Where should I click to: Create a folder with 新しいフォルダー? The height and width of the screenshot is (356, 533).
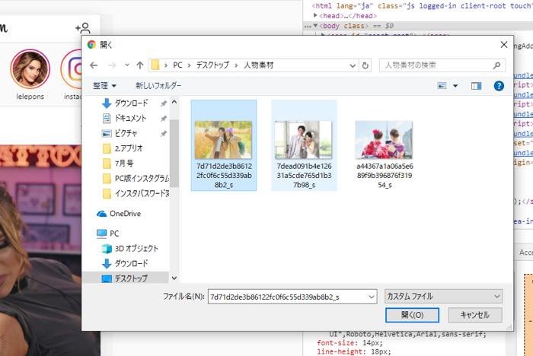tap(158, 86)
